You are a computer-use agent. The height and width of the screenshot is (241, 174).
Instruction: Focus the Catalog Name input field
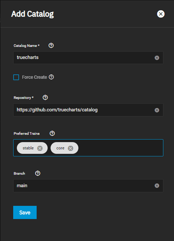[88, 58]
